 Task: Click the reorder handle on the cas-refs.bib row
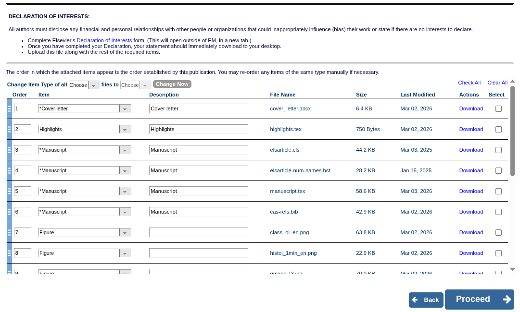click(9, 212)
